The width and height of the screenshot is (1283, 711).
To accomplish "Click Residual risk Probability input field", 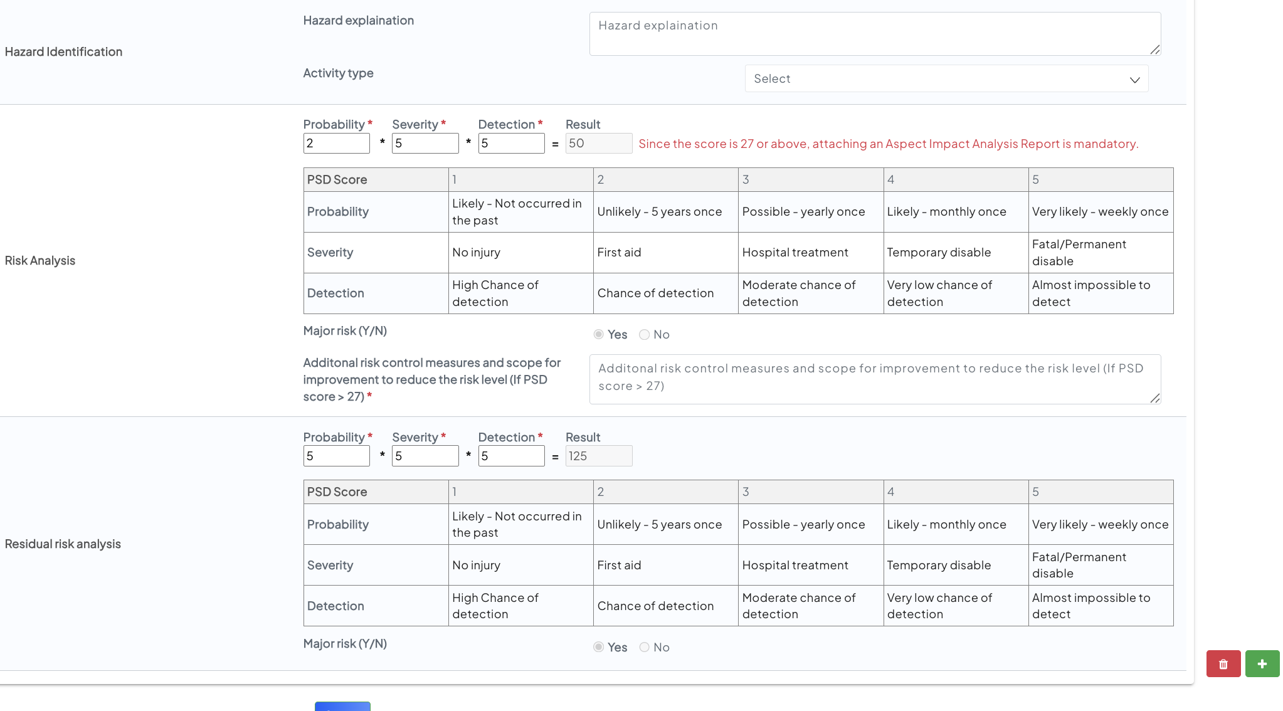I will coord(336,456).
